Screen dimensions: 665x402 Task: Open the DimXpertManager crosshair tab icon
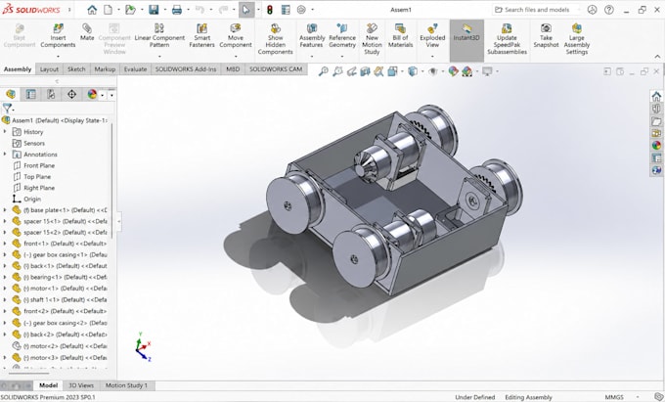[71, 94]
